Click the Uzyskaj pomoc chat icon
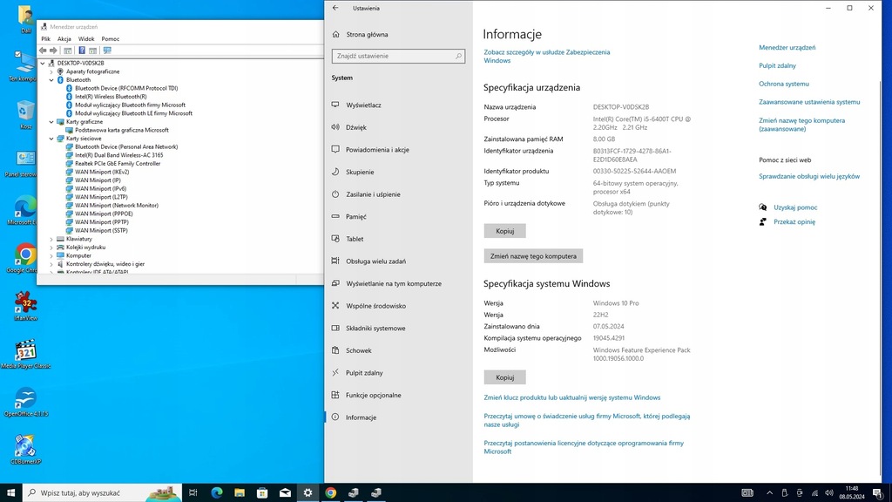 [763, 207]
